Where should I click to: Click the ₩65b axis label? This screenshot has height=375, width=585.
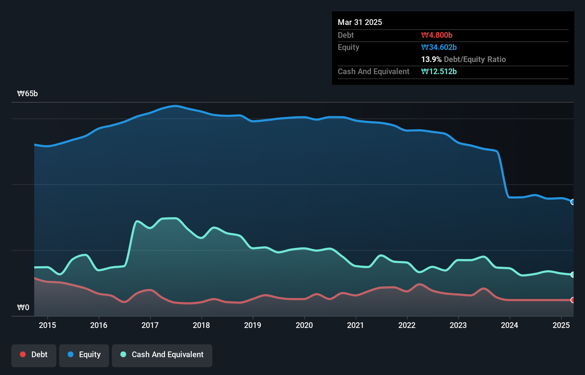click(x=27, y=93)
